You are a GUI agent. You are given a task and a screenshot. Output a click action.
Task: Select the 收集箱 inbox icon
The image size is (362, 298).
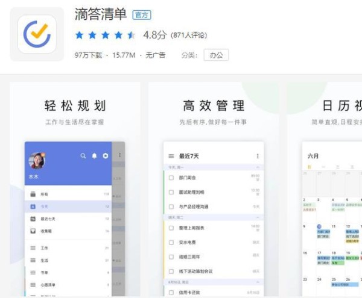33,231
